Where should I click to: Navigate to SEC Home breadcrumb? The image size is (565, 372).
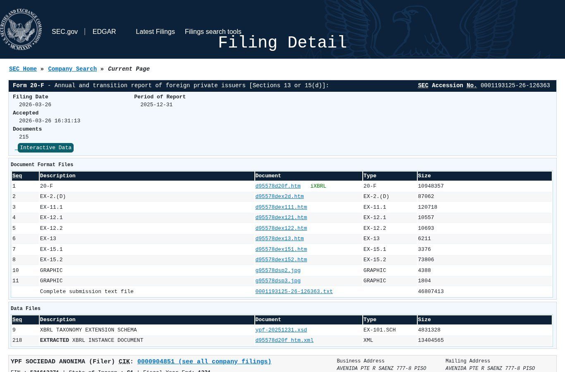coord(23,69)
